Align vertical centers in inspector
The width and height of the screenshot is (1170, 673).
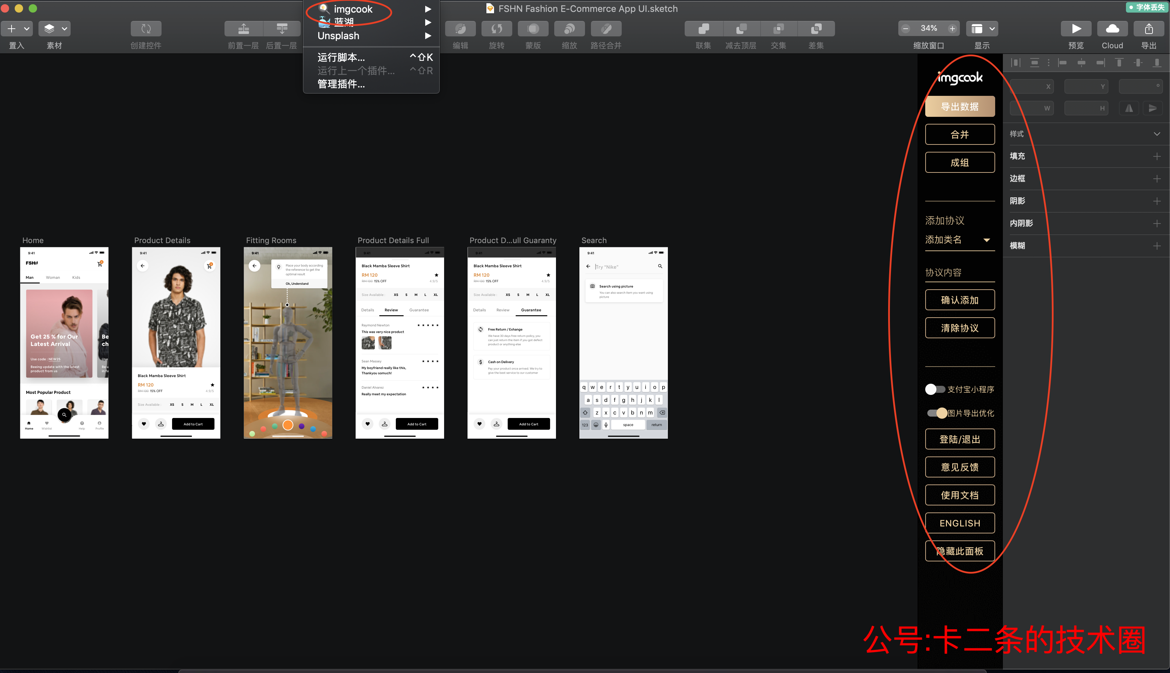[x=1138, y=62]
